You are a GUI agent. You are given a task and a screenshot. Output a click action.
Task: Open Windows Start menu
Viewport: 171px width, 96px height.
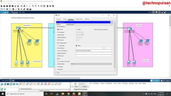point(3,94)
